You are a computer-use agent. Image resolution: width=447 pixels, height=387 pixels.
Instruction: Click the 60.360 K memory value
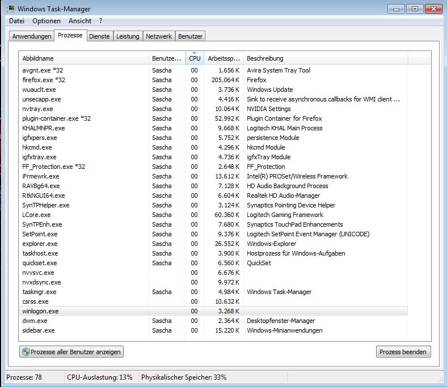click(227, 215)
